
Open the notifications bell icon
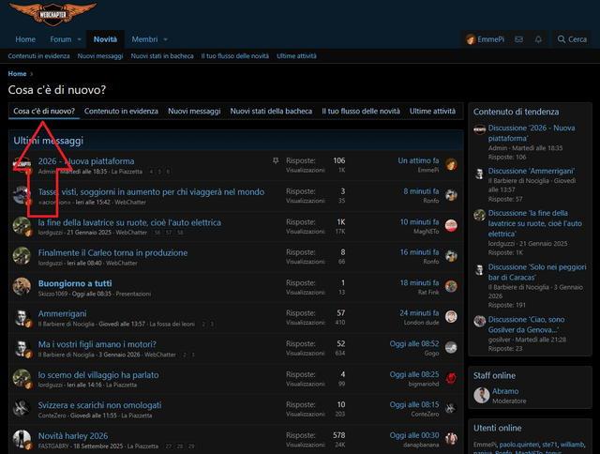[538, 39]
